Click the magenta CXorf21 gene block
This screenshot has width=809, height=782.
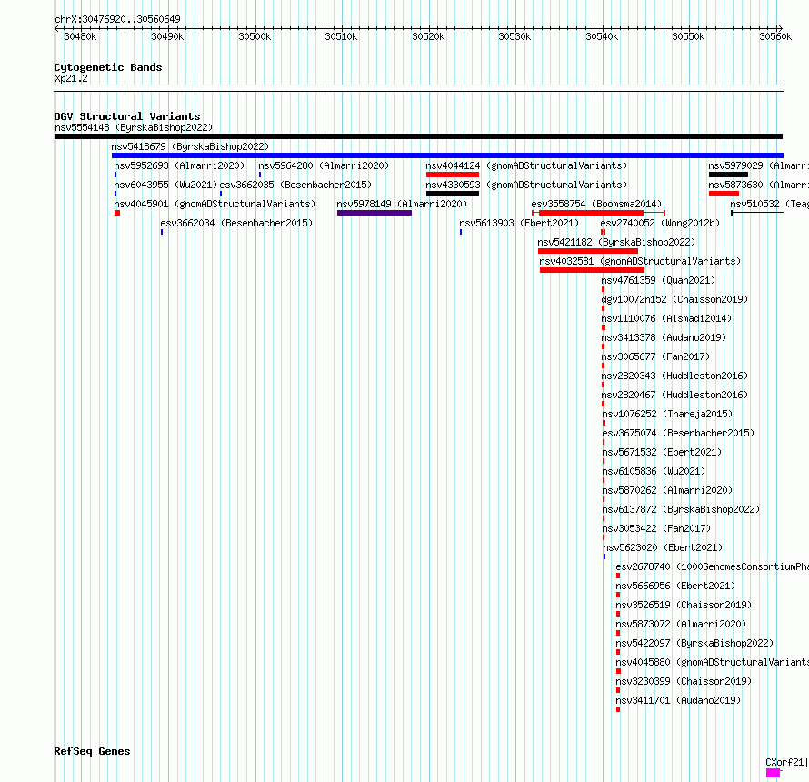click(x=773, y=773)
